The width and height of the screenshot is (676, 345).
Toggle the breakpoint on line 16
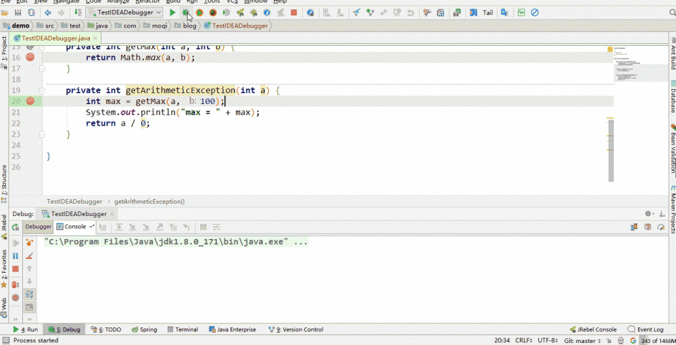(30, 57)
